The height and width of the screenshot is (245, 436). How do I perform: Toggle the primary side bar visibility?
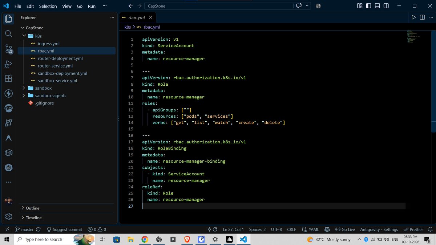point(368,6)
